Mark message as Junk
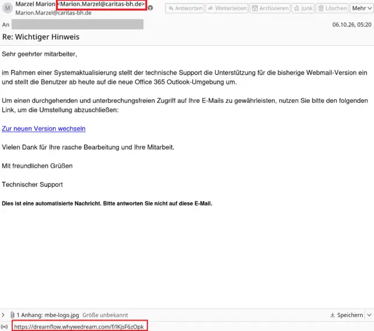374x331 pixels. click(303, 8)
